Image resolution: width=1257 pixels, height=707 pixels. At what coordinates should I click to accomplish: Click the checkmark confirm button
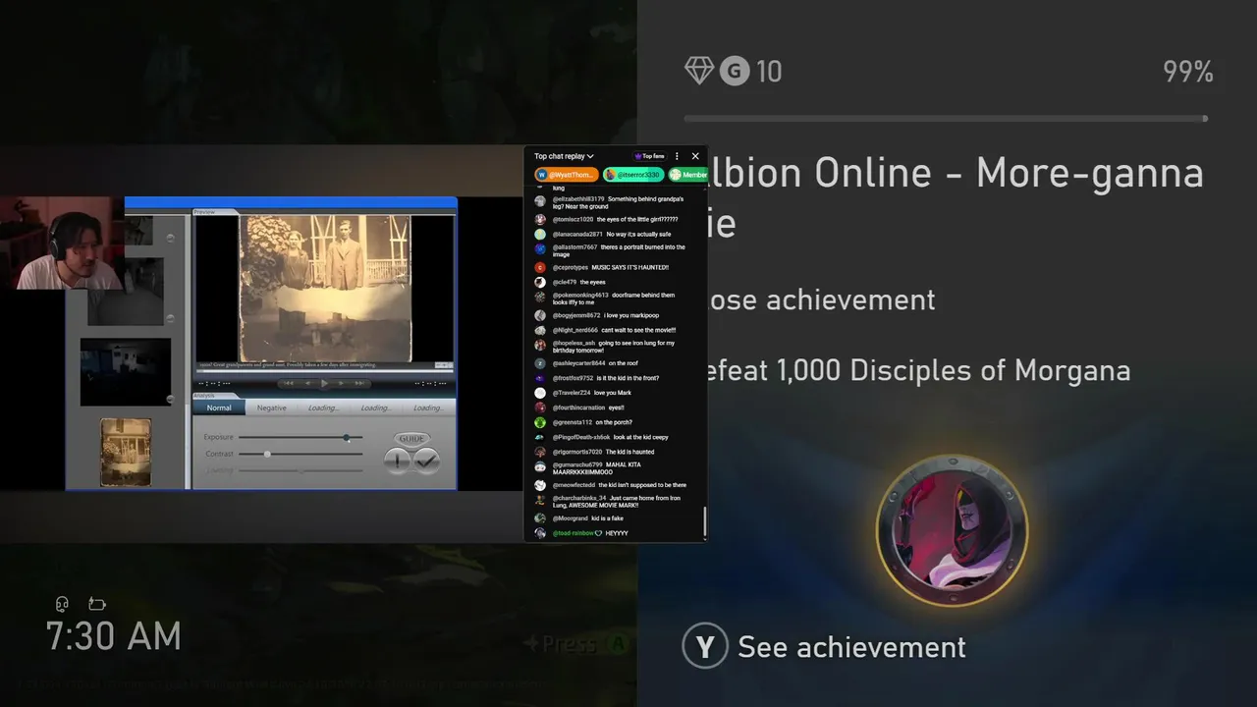(x=425, y=460)
